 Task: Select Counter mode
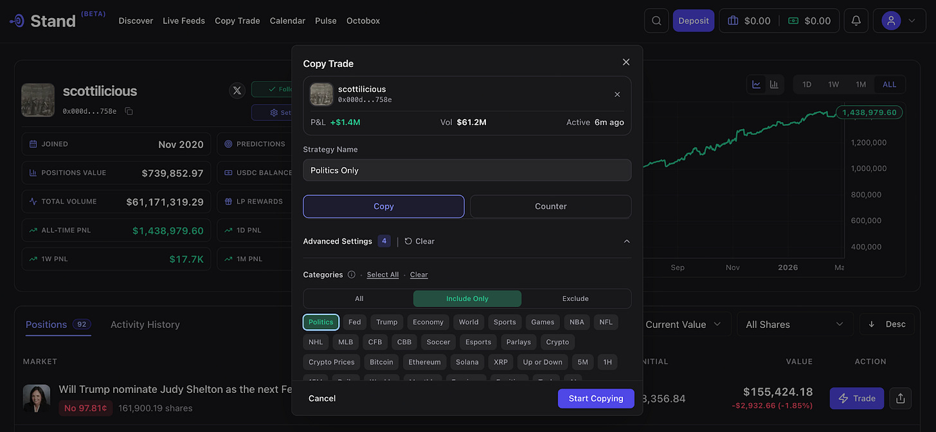click(x=551, y=206)
